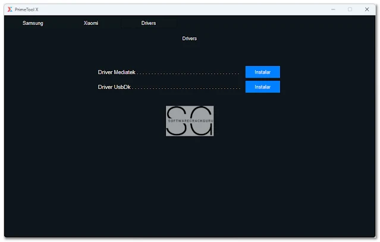Close the PrimeTool X window

tap(367, 9)
